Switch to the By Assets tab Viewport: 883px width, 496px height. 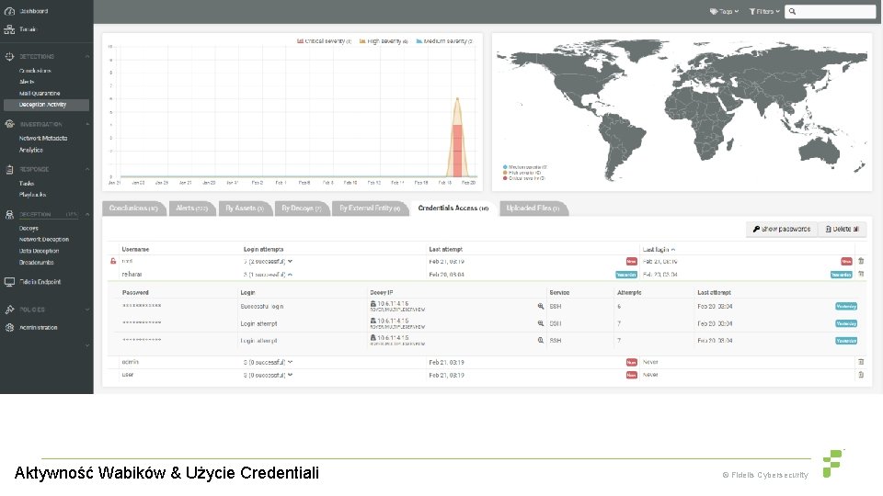click(245, 209)
